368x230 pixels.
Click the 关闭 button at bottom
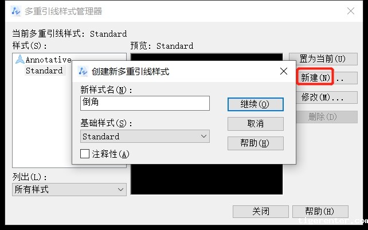pyautogui.click(x=261, y=212)
